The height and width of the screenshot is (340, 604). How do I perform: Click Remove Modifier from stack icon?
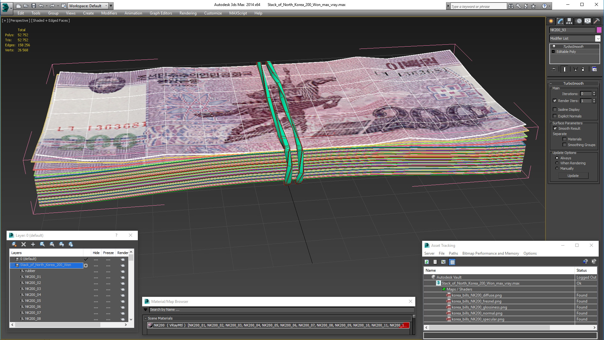pos(583,69)
